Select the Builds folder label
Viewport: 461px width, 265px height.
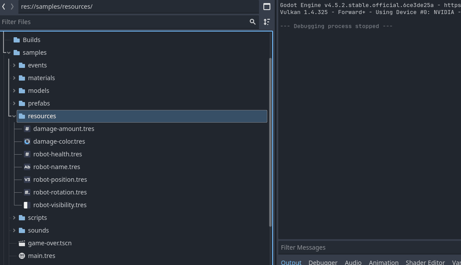pos(32,40)
